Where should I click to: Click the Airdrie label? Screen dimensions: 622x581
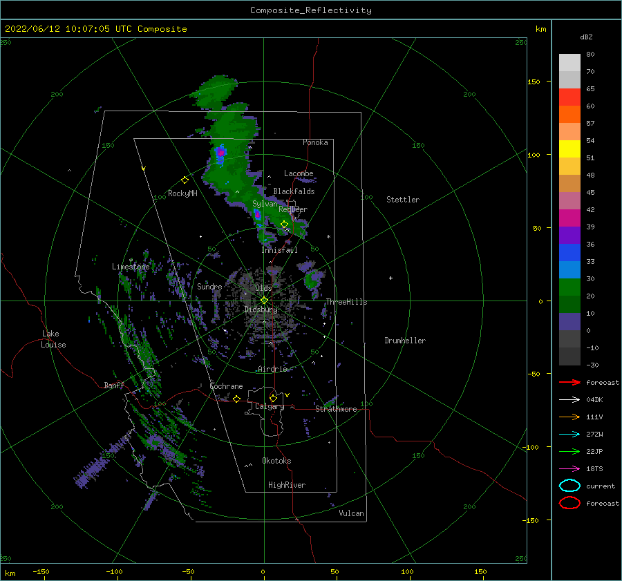pyautogui.click(x=272, y=369)
